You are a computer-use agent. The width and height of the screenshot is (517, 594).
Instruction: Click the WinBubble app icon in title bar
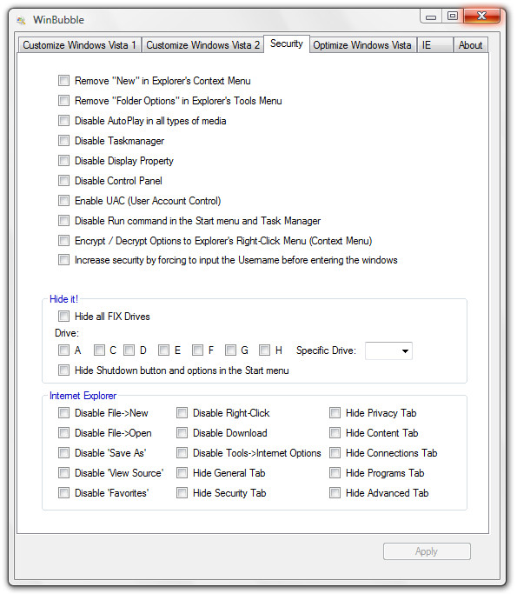(21, 20)
